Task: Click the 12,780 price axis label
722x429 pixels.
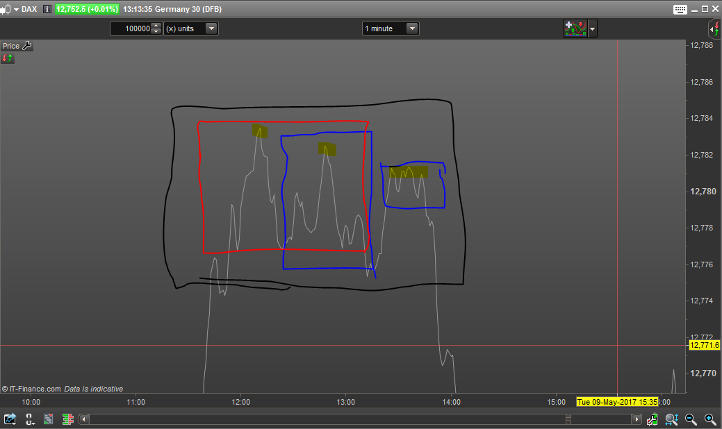Action: 703,192
